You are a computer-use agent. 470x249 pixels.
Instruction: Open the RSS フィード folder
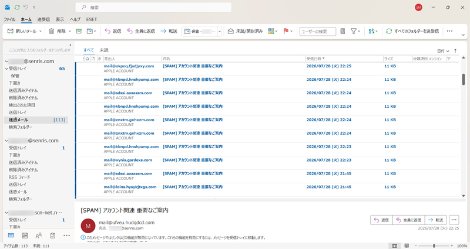point(19,177)
